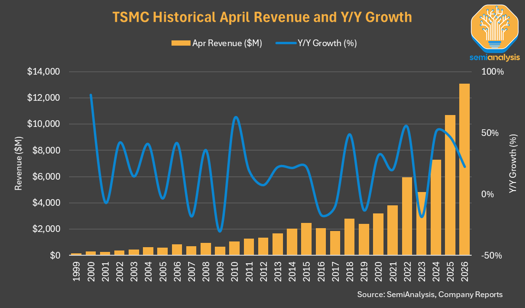525x308 pixels.
Task: Click the blue Y/Y Growth legend line
Action: [x=285, y=43]
